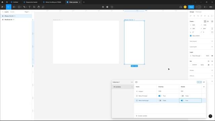215x121 pixels.
Task: Select the Pen tool
Action: tap(24, 7)
